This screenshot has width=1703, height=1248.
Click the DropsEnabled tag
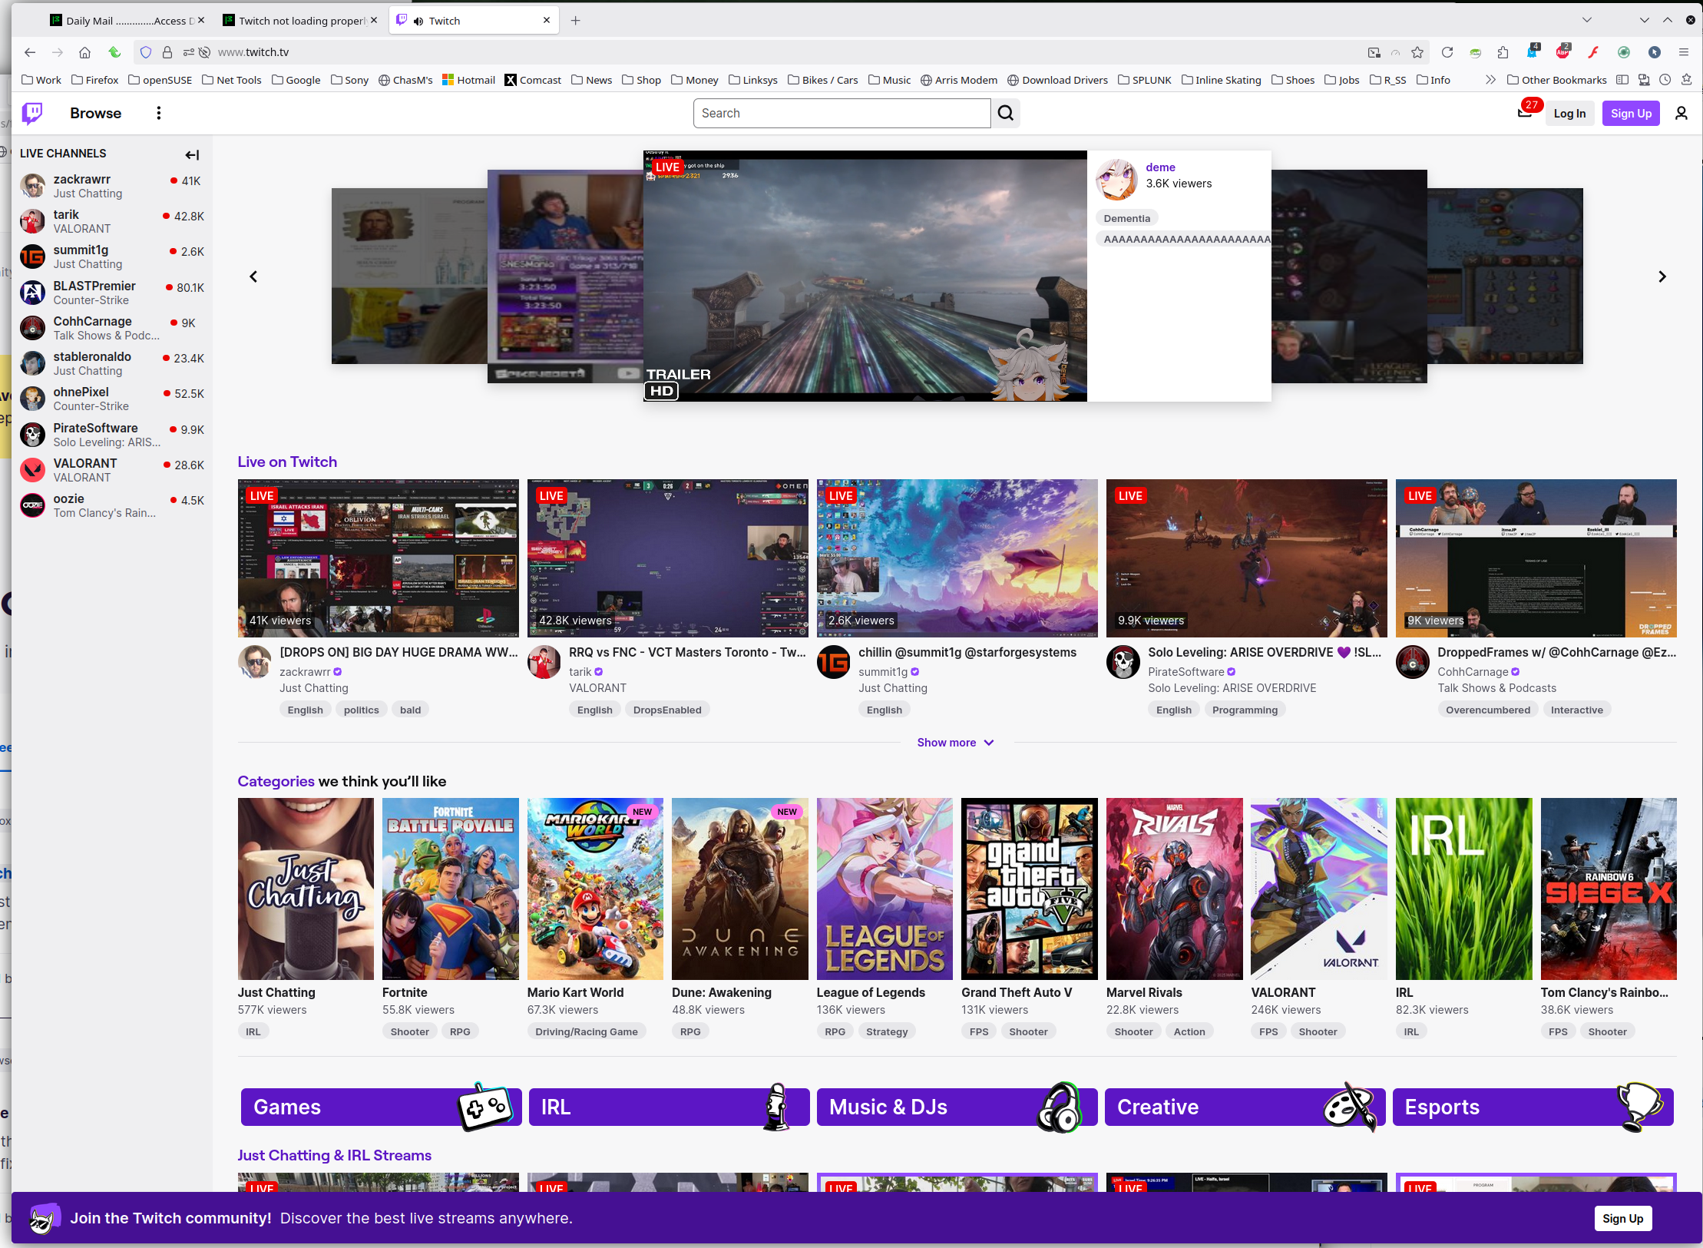click(667, 710)
